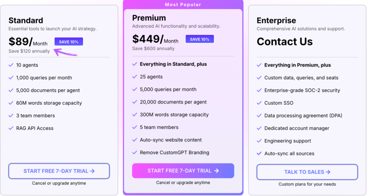Click the Save 10% badge on Premium plan
The height and width of the screenshot is (196, 367).
tap(200, 39)
